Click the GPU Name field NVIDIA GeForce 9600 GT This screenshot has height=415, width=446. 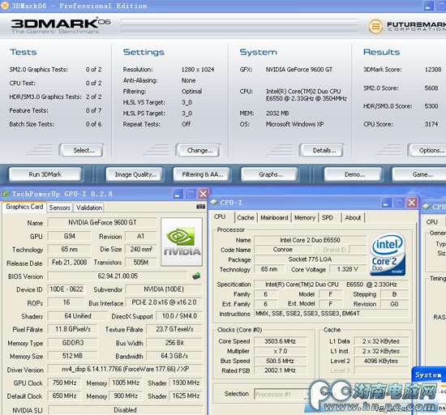[102, 223]
